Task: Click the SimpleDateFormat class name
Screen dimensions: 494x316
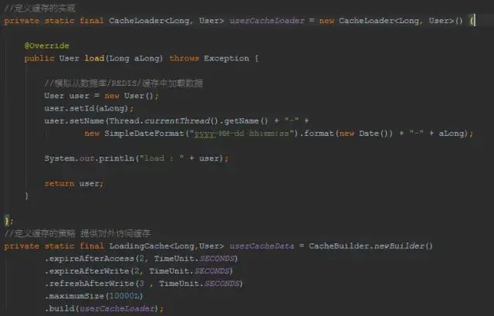Action: tap(144, 134)
